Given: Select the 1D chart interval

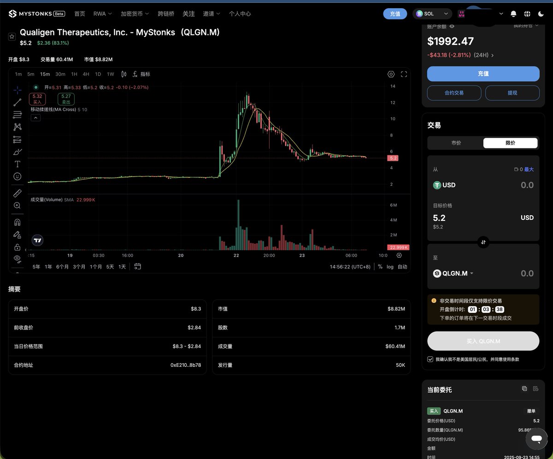Looking at the screenshot, I should [x=98, y=74].
